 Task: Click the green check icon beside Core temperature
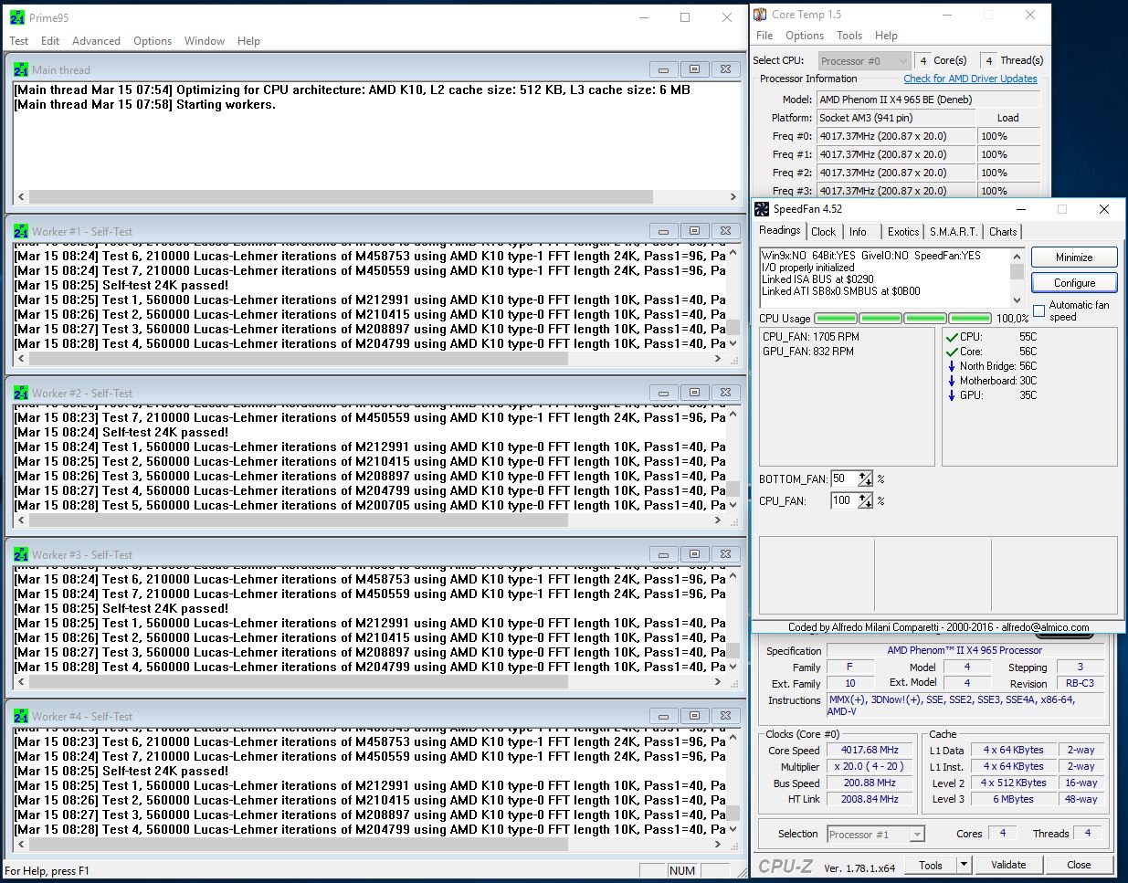[x=952, y=352]
